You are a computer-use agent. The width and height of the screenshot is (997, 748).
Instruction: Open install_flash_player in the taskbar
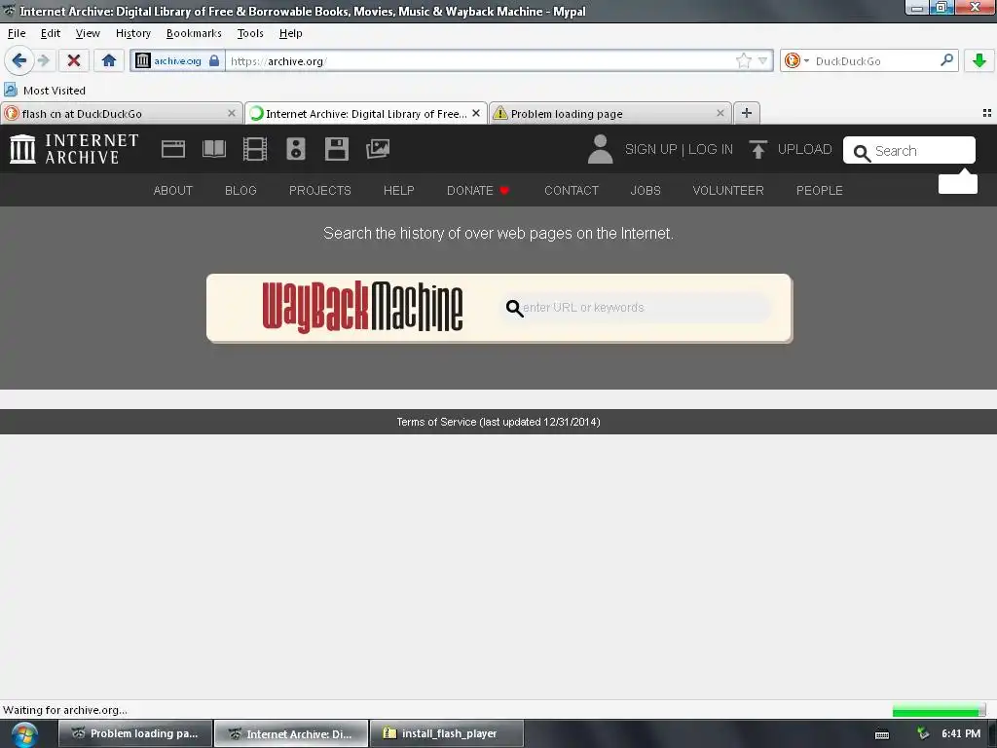tap(446, 733)
